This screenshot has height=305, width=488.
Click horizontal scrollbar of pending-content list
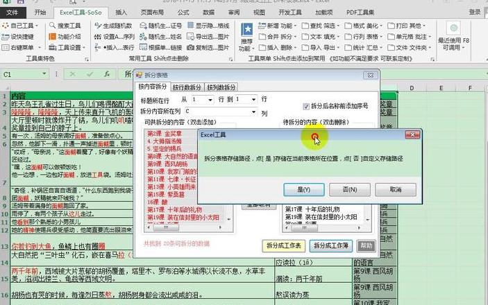tap(323, 227)
